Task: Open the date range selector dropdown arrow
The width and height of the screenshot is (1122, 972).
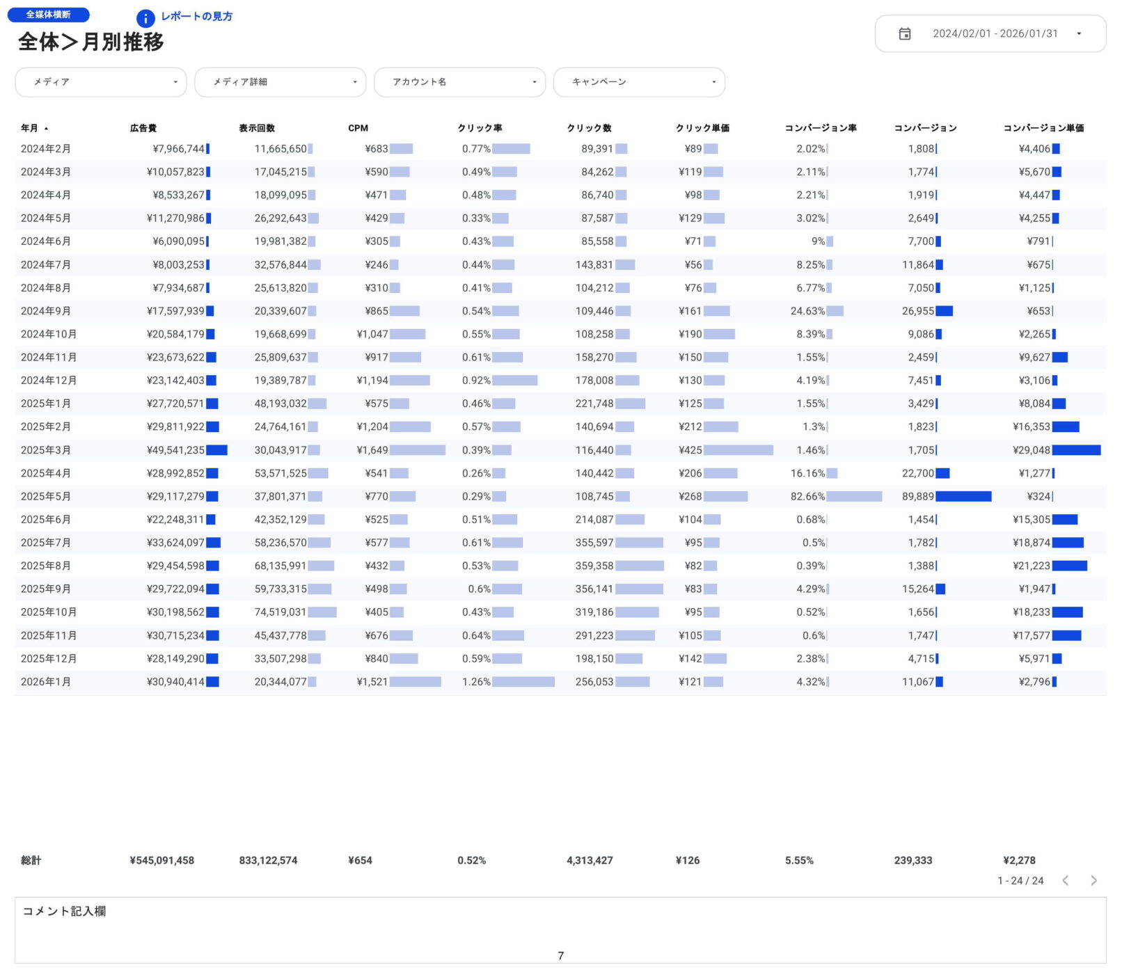Action: tap(1078, 33)
